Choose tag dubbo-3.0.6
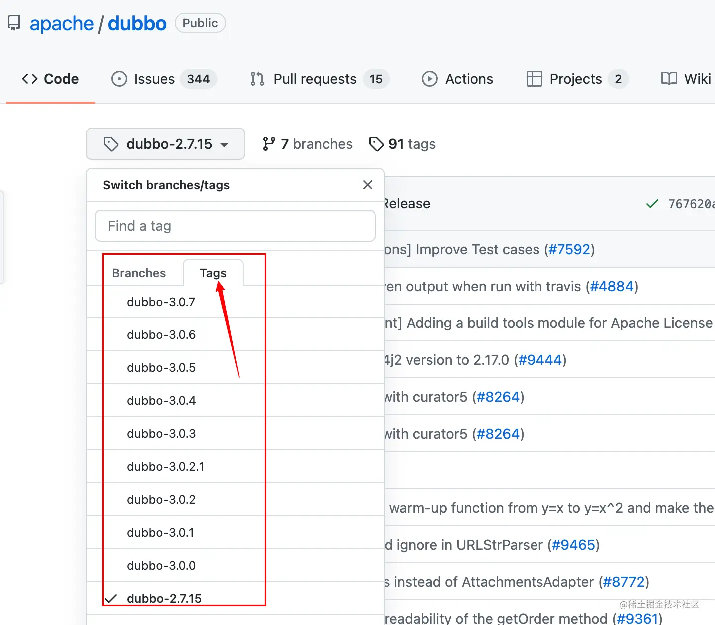The width and height of the screenshot is (715, 625). (x=235, y=334)
